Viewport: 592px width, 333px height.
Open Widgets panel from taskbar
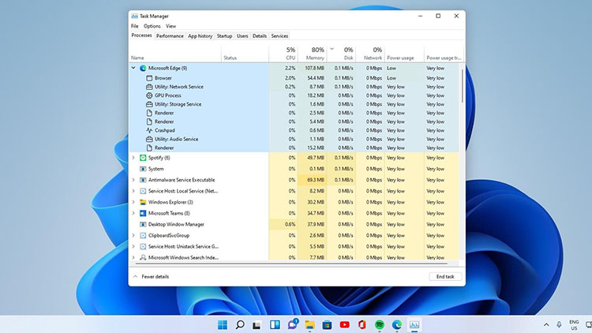pyautogui.click(x=275, y=324)
